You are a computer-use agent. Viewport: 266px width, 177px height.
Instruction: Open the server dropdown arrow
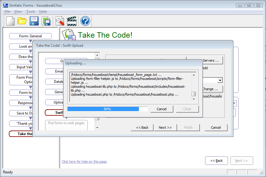pyautogui.click(x=220, y=80)
